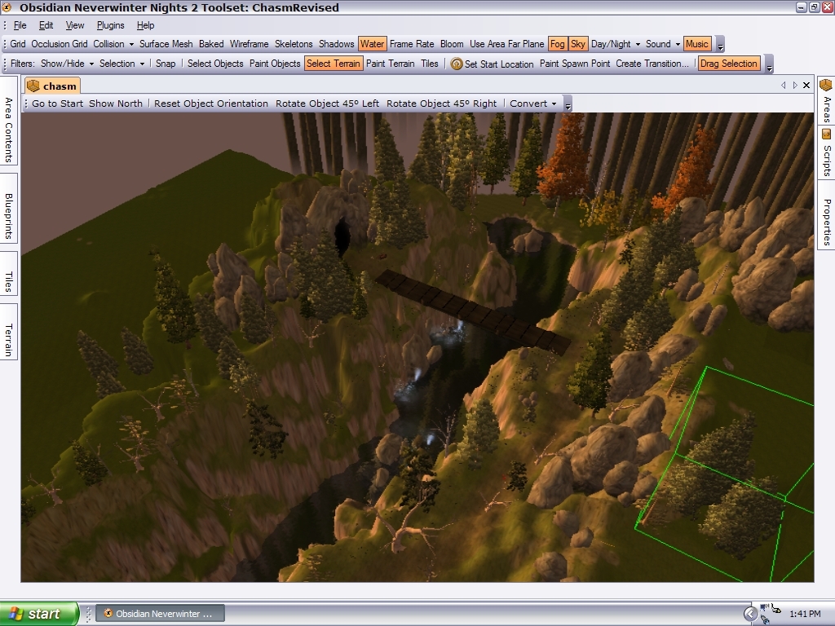Open the Areas side panel
835x626 pixels.
click(826, 102)
